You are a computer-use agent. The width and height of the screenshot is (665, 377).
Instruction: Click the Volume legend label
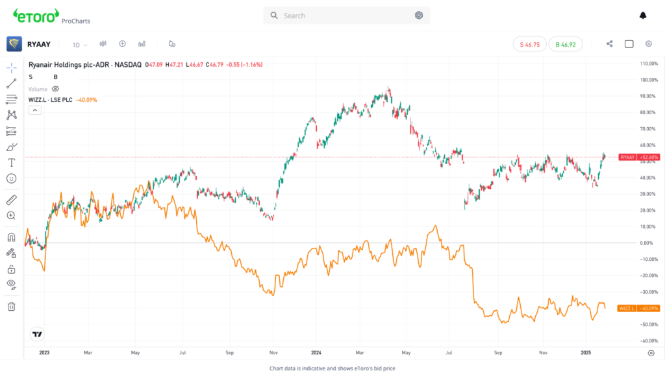pos(38,90)
